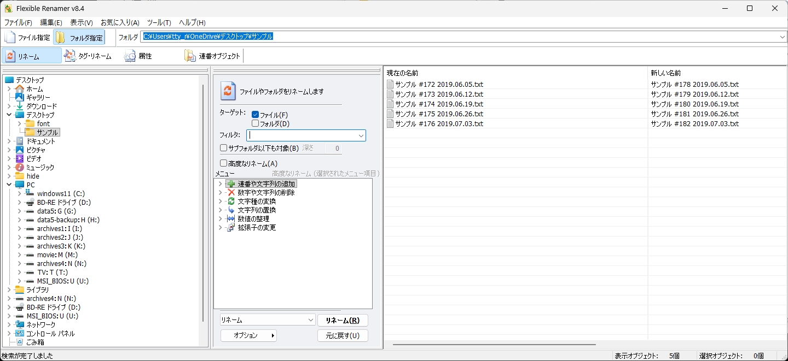Uncheck the ファイル(F) target checkbox
This screenshot has height=361, width=788.
pos(255,115)
